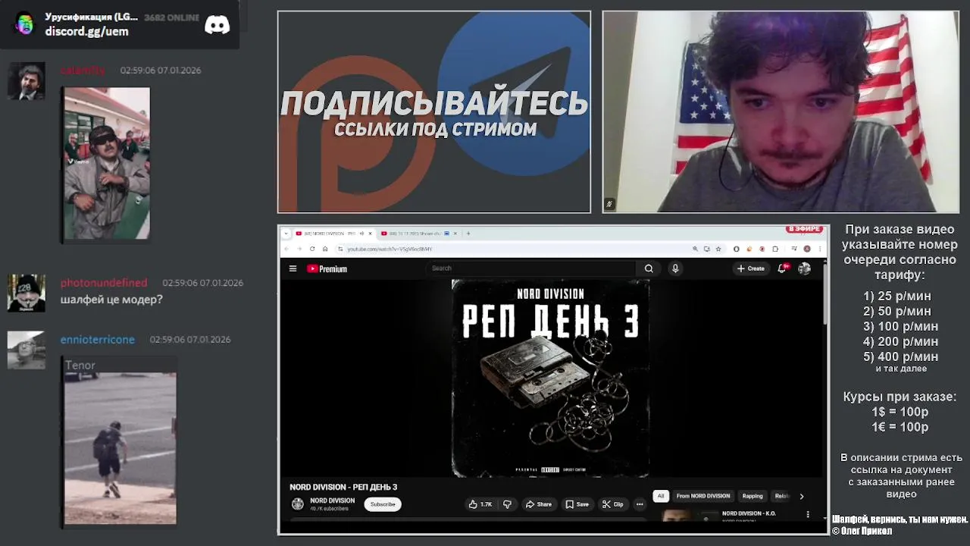This screenshot has width=970, height=546.
Task: Click the '1$ = 100р' rate text
Action: pos(900,412)
